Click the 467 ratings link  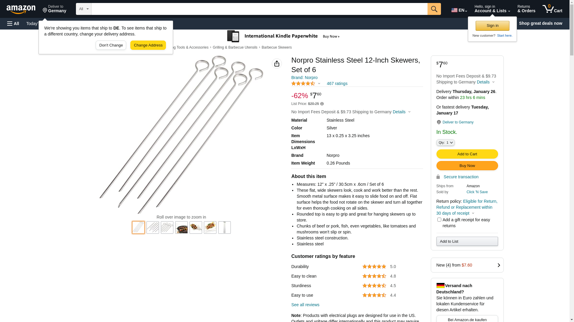(337, 84)
